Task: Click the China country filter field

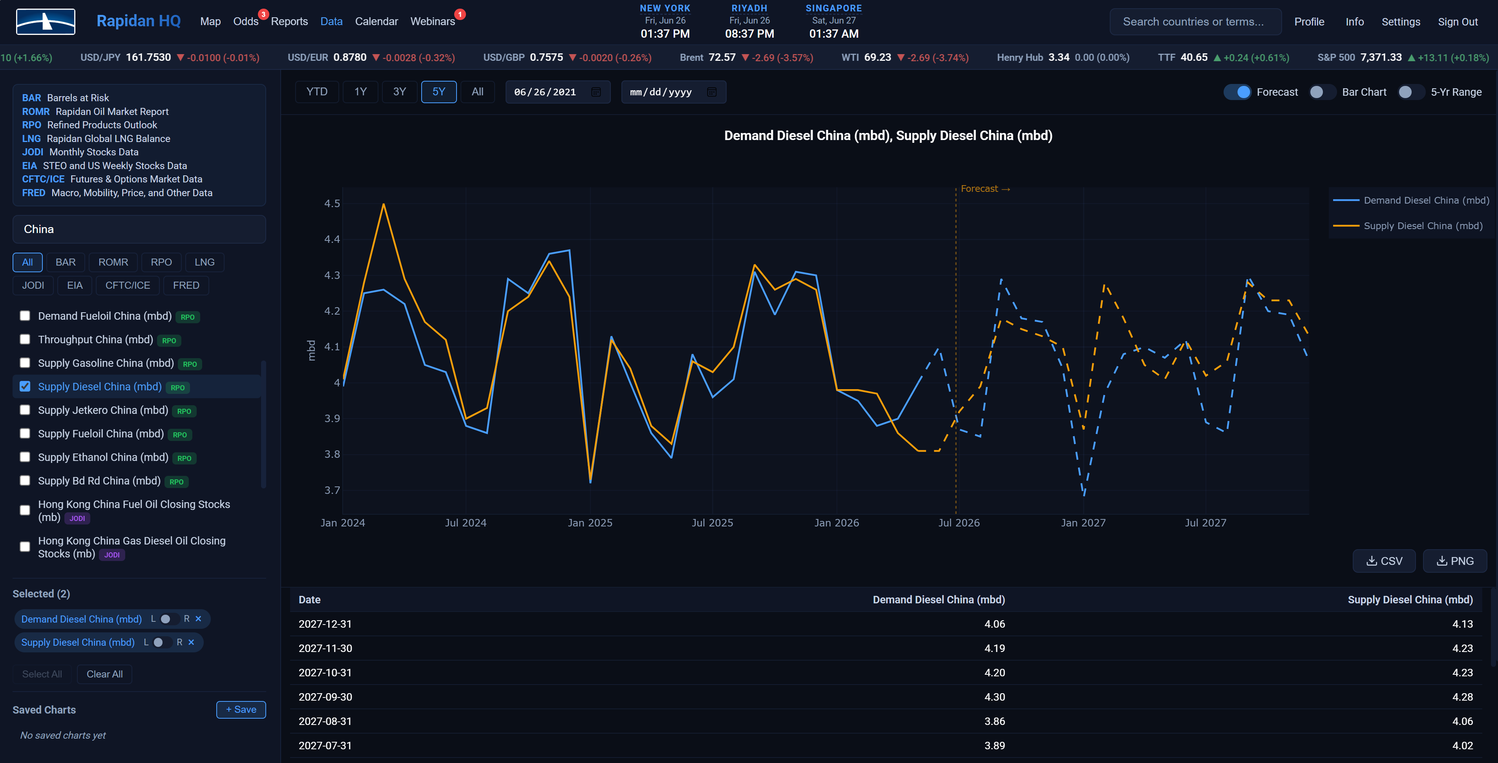Action: [x=139, y=229]
